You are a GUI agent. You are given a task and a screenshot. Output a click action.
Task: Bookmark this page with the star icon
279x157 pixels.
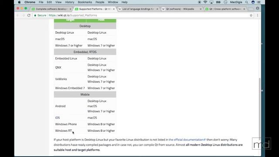click(x=251, y=16)
